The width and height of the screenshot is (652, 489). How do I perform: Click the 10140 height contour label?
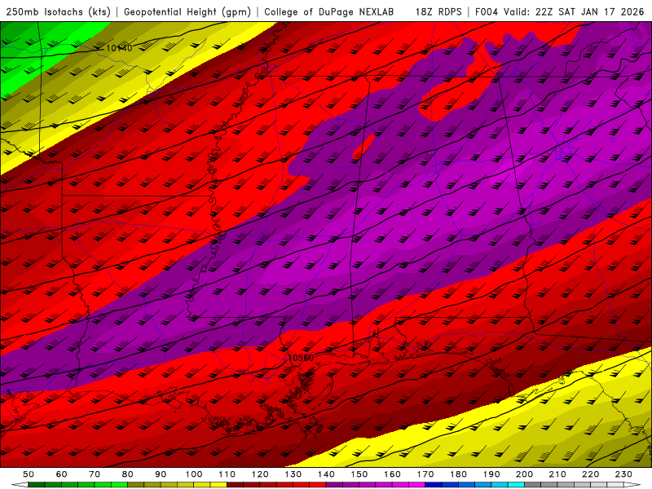click(119, 48)
